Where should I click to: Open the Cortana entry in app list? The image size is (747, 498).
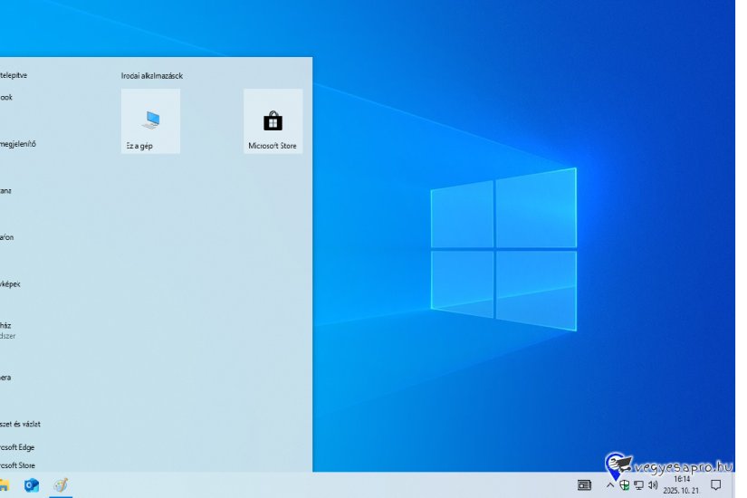tap(6, 191)
